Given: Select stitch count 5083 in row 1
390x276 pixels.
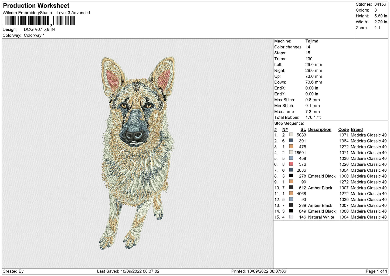Looking at the screenshot, I should click(301, 135).
